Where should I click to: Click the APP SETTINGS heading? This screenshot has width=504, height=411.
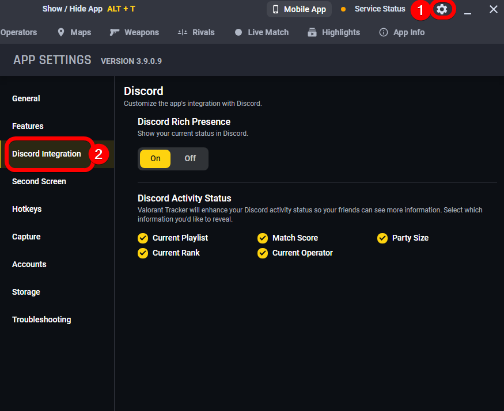[52, 60]
